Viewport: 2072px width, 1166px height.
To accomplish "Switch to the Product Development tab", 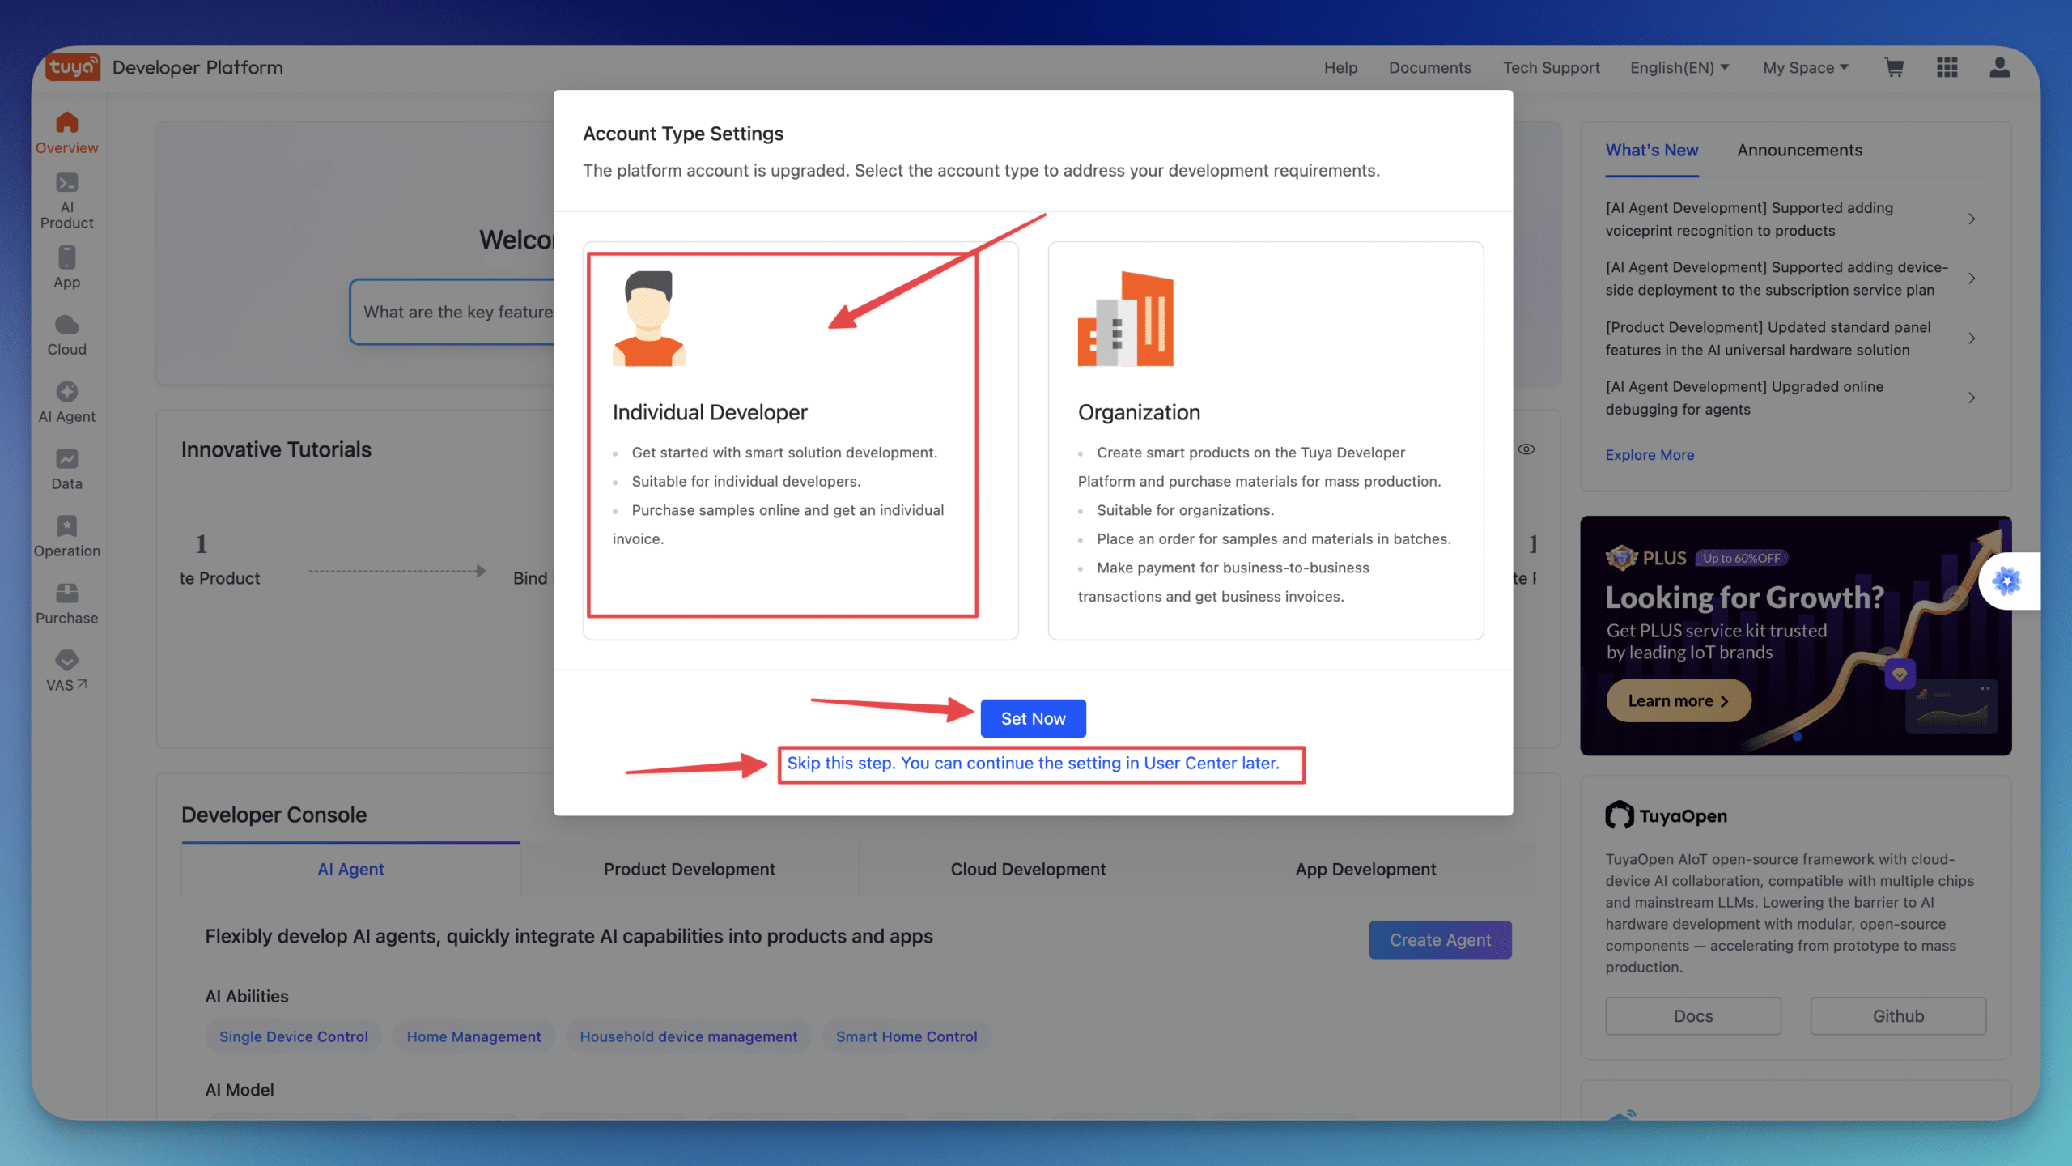I will [x=689, y=869].
